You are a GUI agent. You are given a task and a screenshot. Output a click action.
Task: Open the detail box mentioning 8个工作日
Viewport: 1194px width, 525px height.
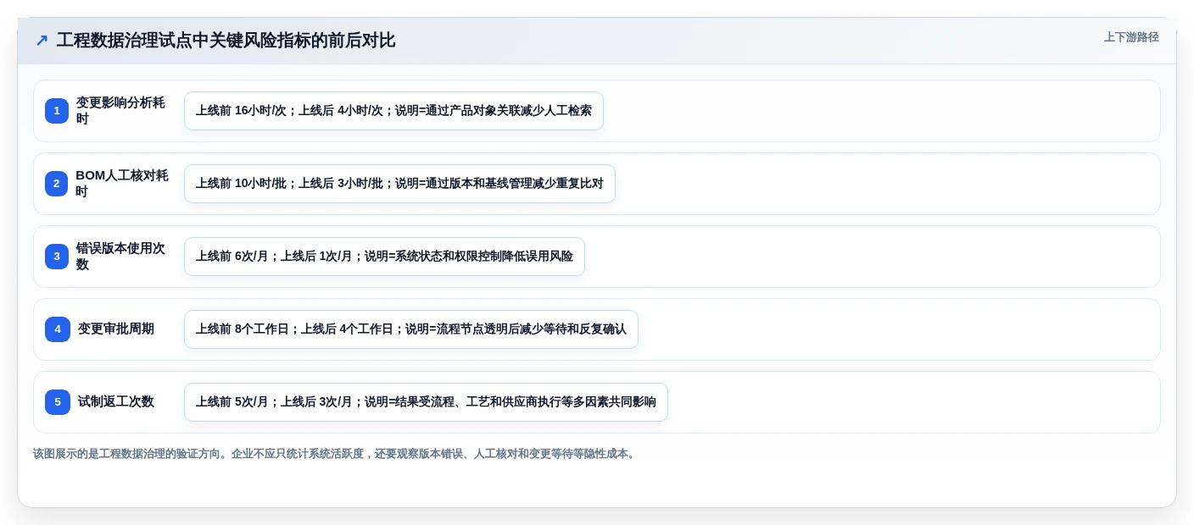click(411, 329)
